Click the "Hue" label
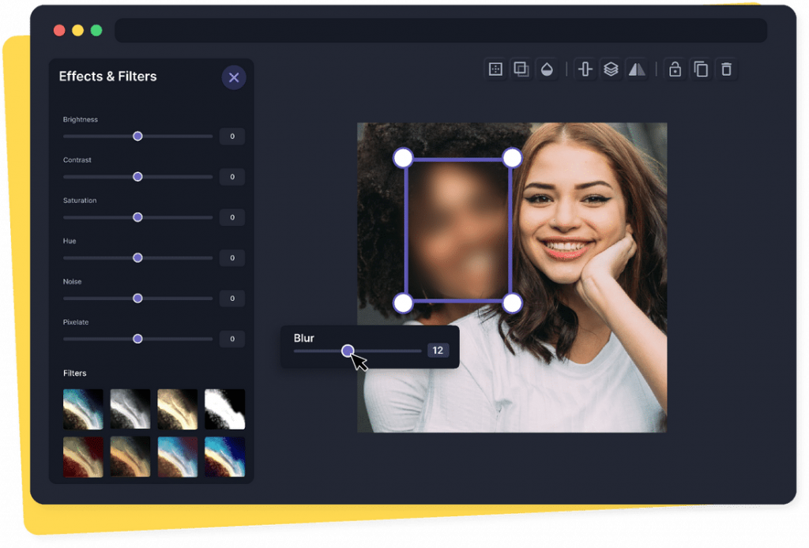The width and height of the screenshot is (809, 548). point(70,241)
